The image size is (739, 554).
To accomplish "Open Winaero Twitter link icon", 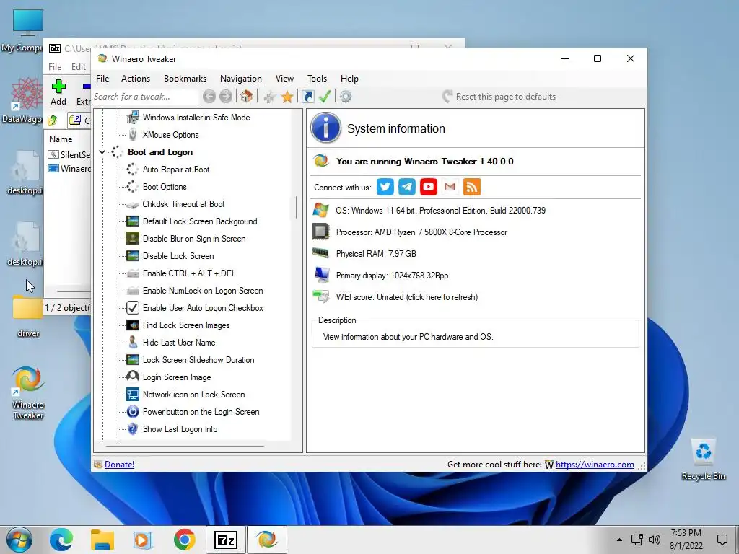I will 385,187.
